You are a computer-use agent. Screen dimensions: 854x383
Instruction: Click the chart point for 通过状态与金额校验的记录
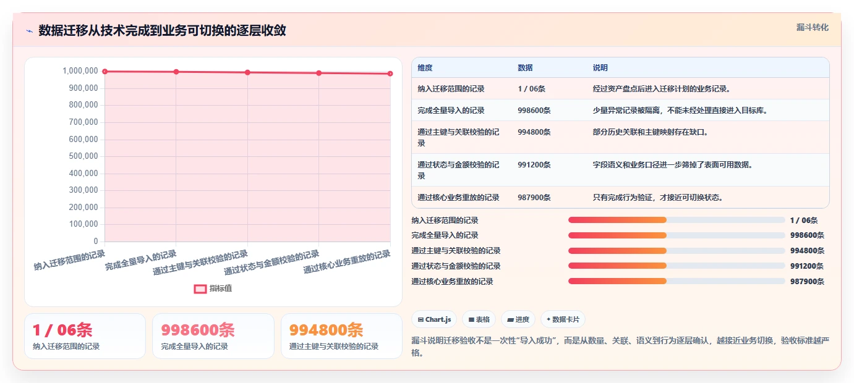click(x=319, y=73)
